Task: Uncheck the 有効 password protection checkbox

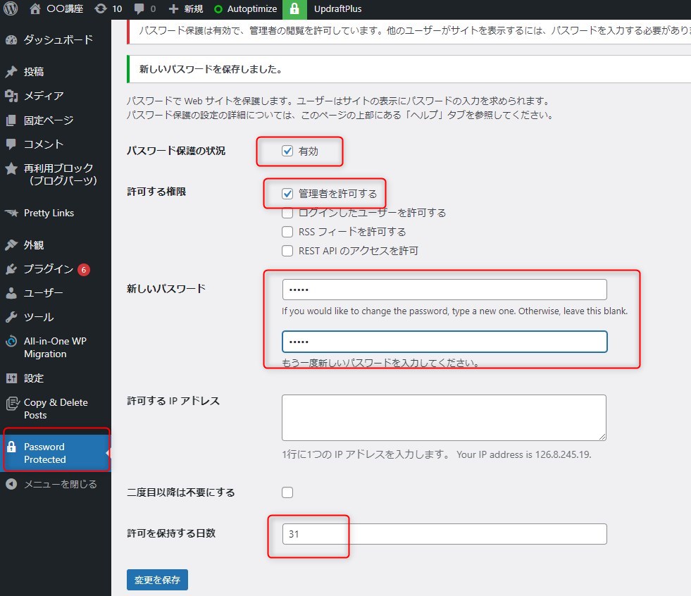Action: pos(287,151)
